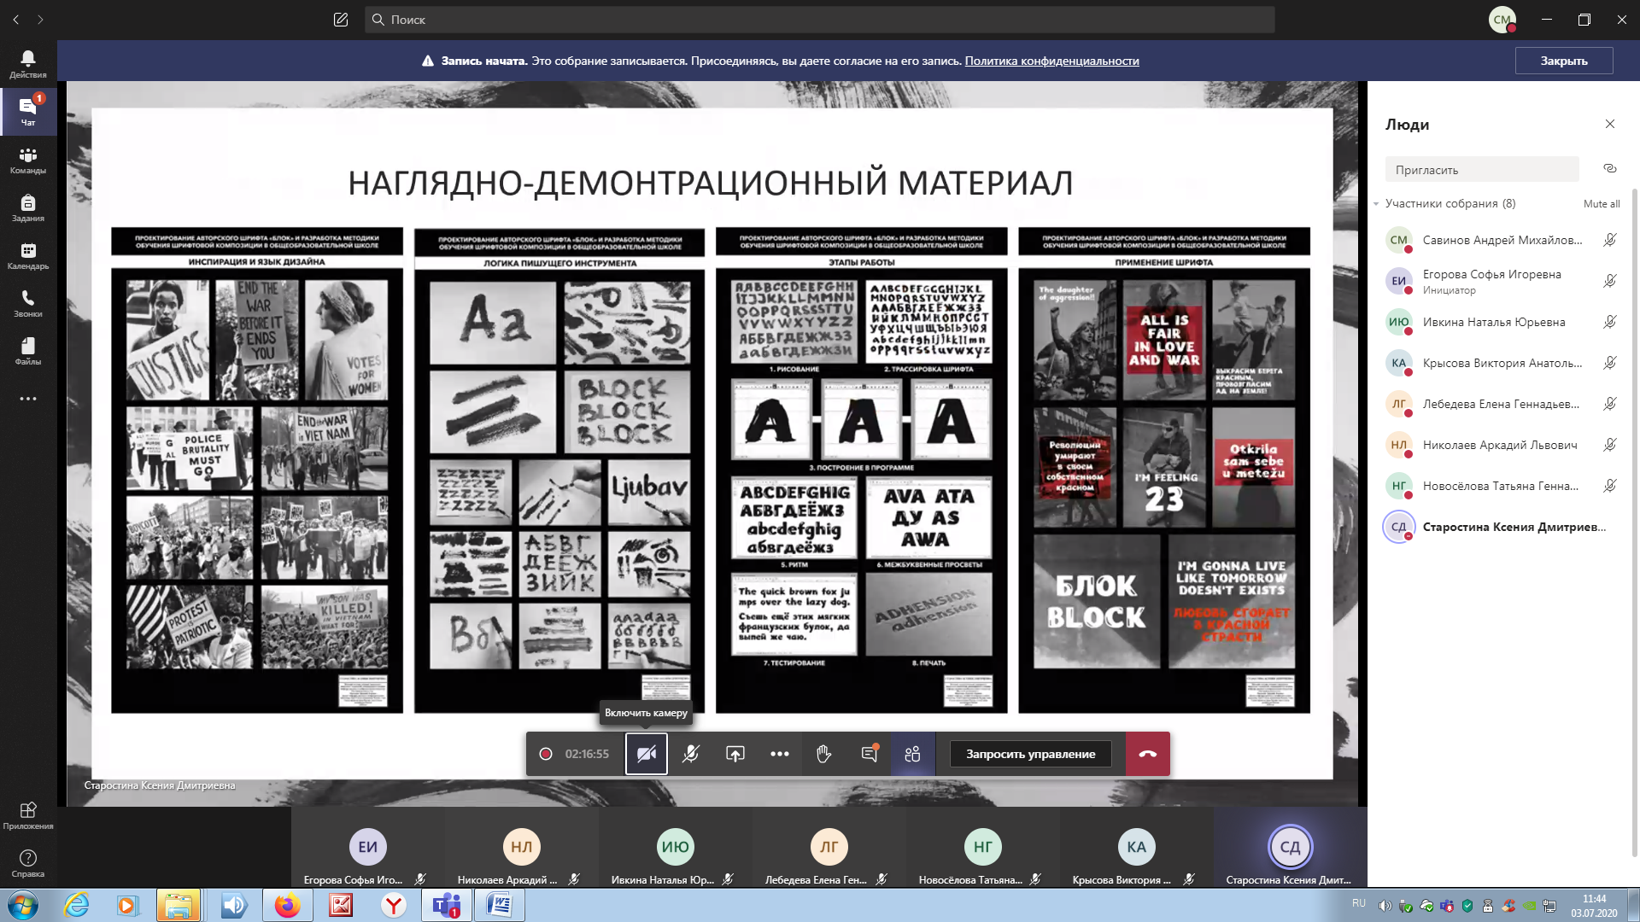This screenshot has height=922, width=1640.
Task: Unmute microphone in meeting toolbar
Action: (691, 754)
